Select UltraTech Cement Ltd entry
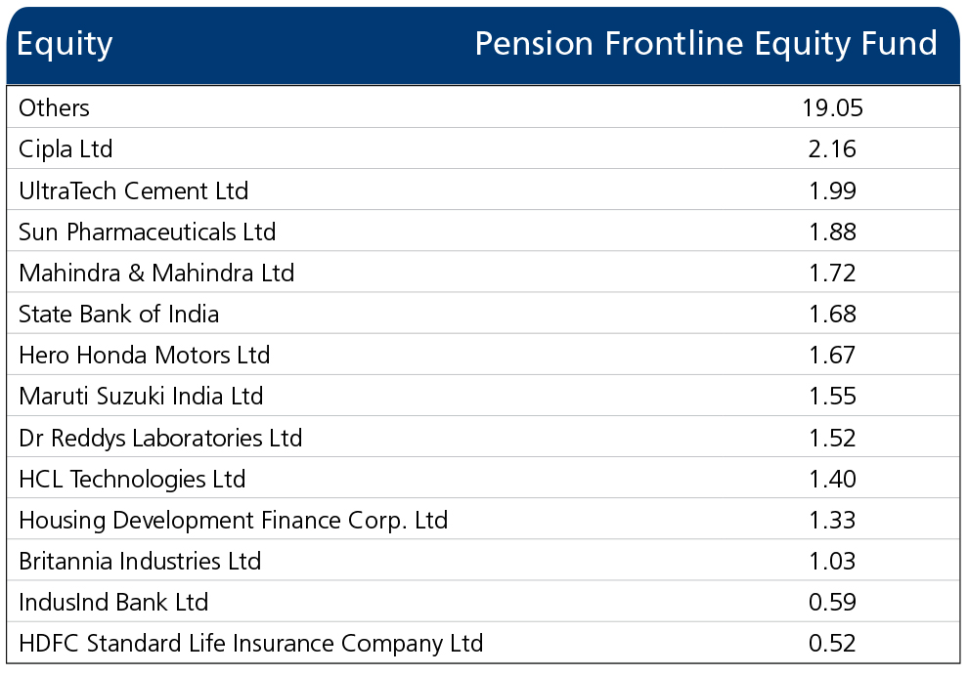This screenshot has width=968, height=675. (133, 190)
